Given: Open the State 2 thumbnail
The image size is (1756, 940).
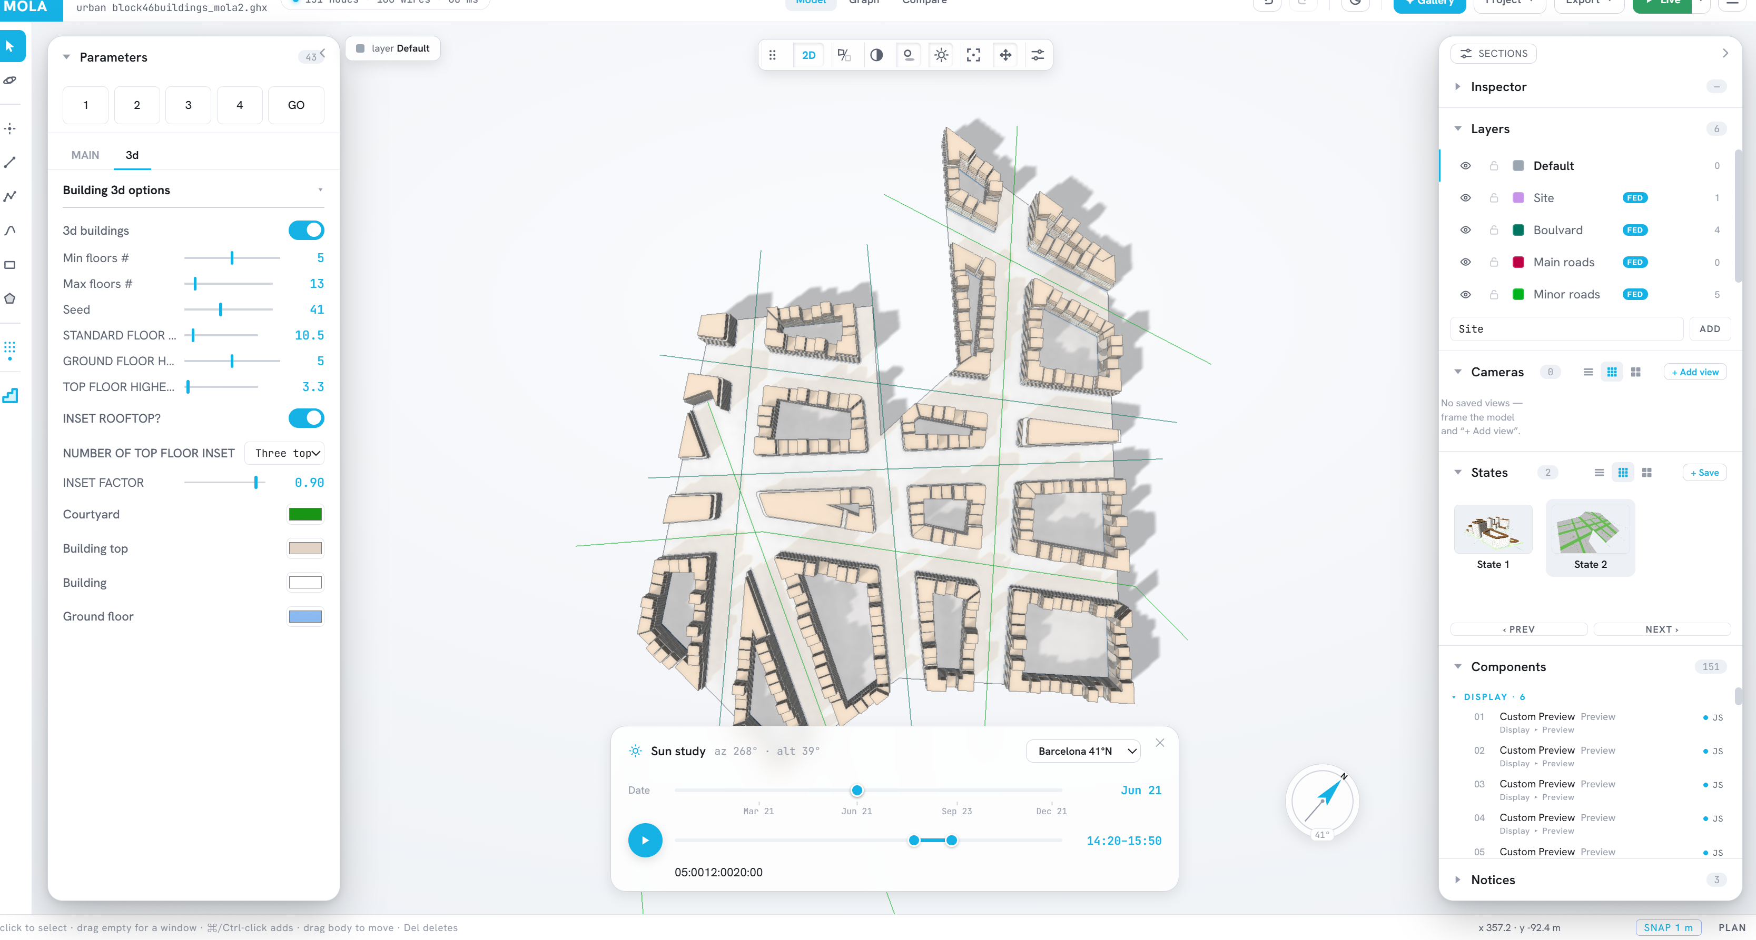Looking at the screenshot, I should 1590,538.
